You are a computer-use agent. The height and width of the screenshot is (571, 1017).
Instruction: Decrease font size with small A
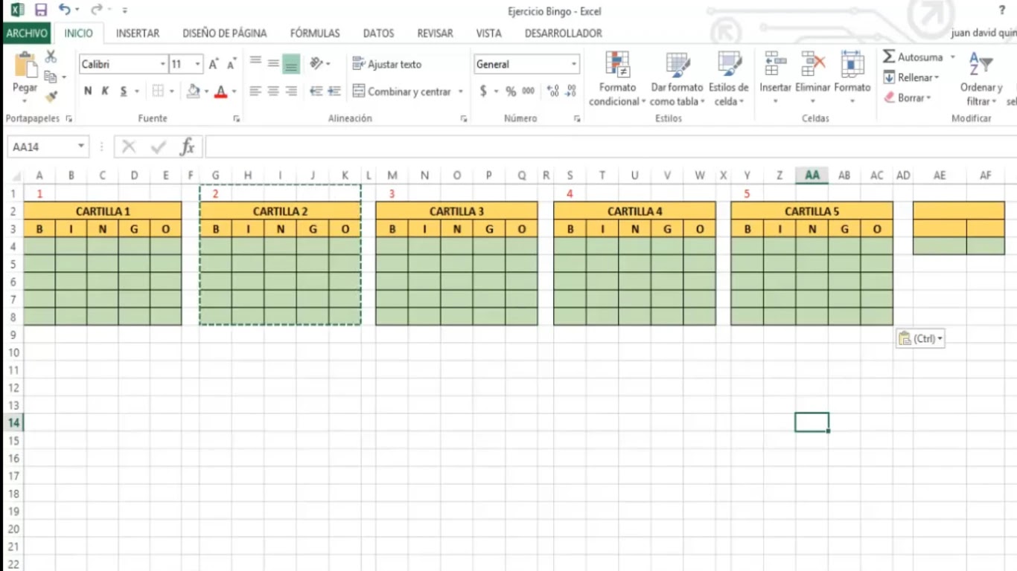click(232, 65)
